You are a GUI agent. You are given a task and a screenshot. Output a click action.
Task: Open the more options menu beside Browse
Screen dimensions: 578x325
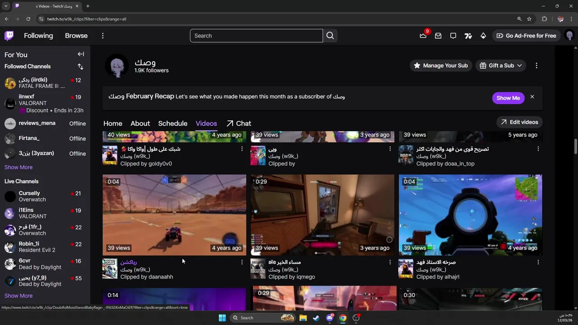pos(103,36)
